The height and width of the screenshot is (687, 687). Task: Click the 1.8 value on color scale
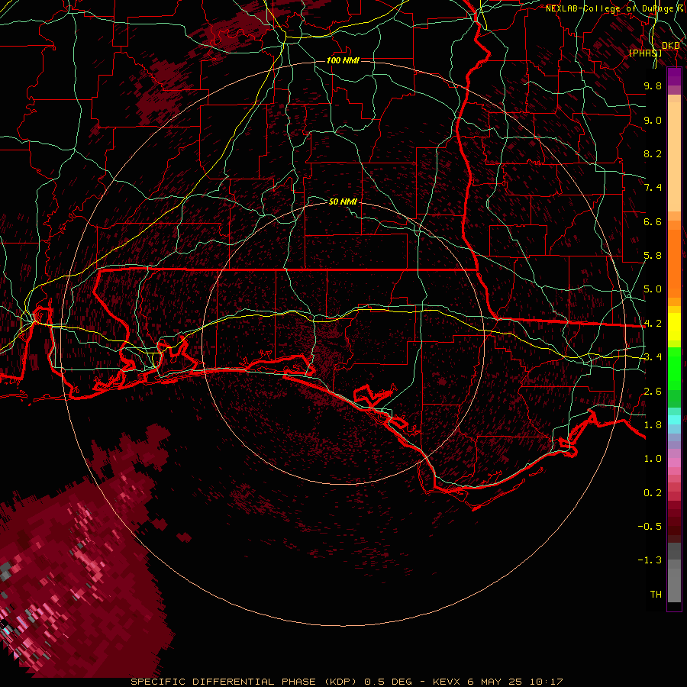click(x=653, y=425)
